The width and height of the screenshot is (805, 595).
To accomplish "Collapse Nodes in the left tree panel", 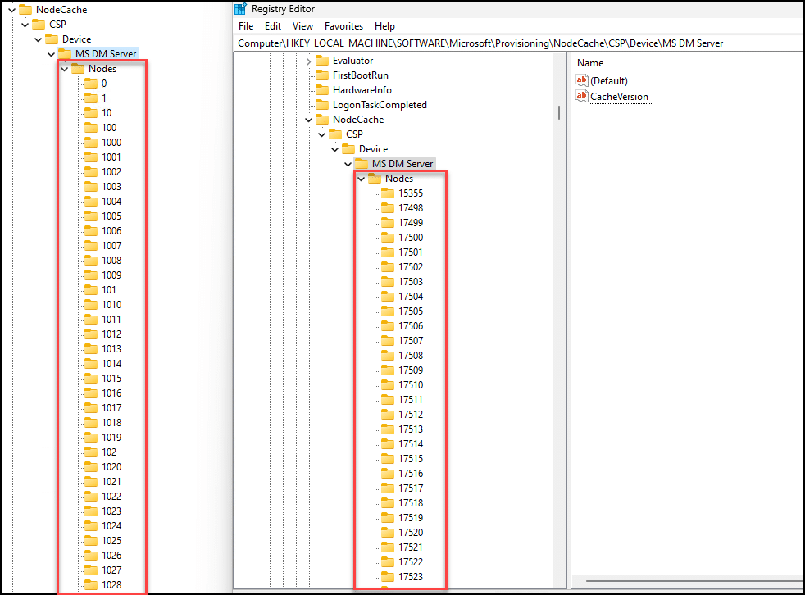I will (65, 69).
